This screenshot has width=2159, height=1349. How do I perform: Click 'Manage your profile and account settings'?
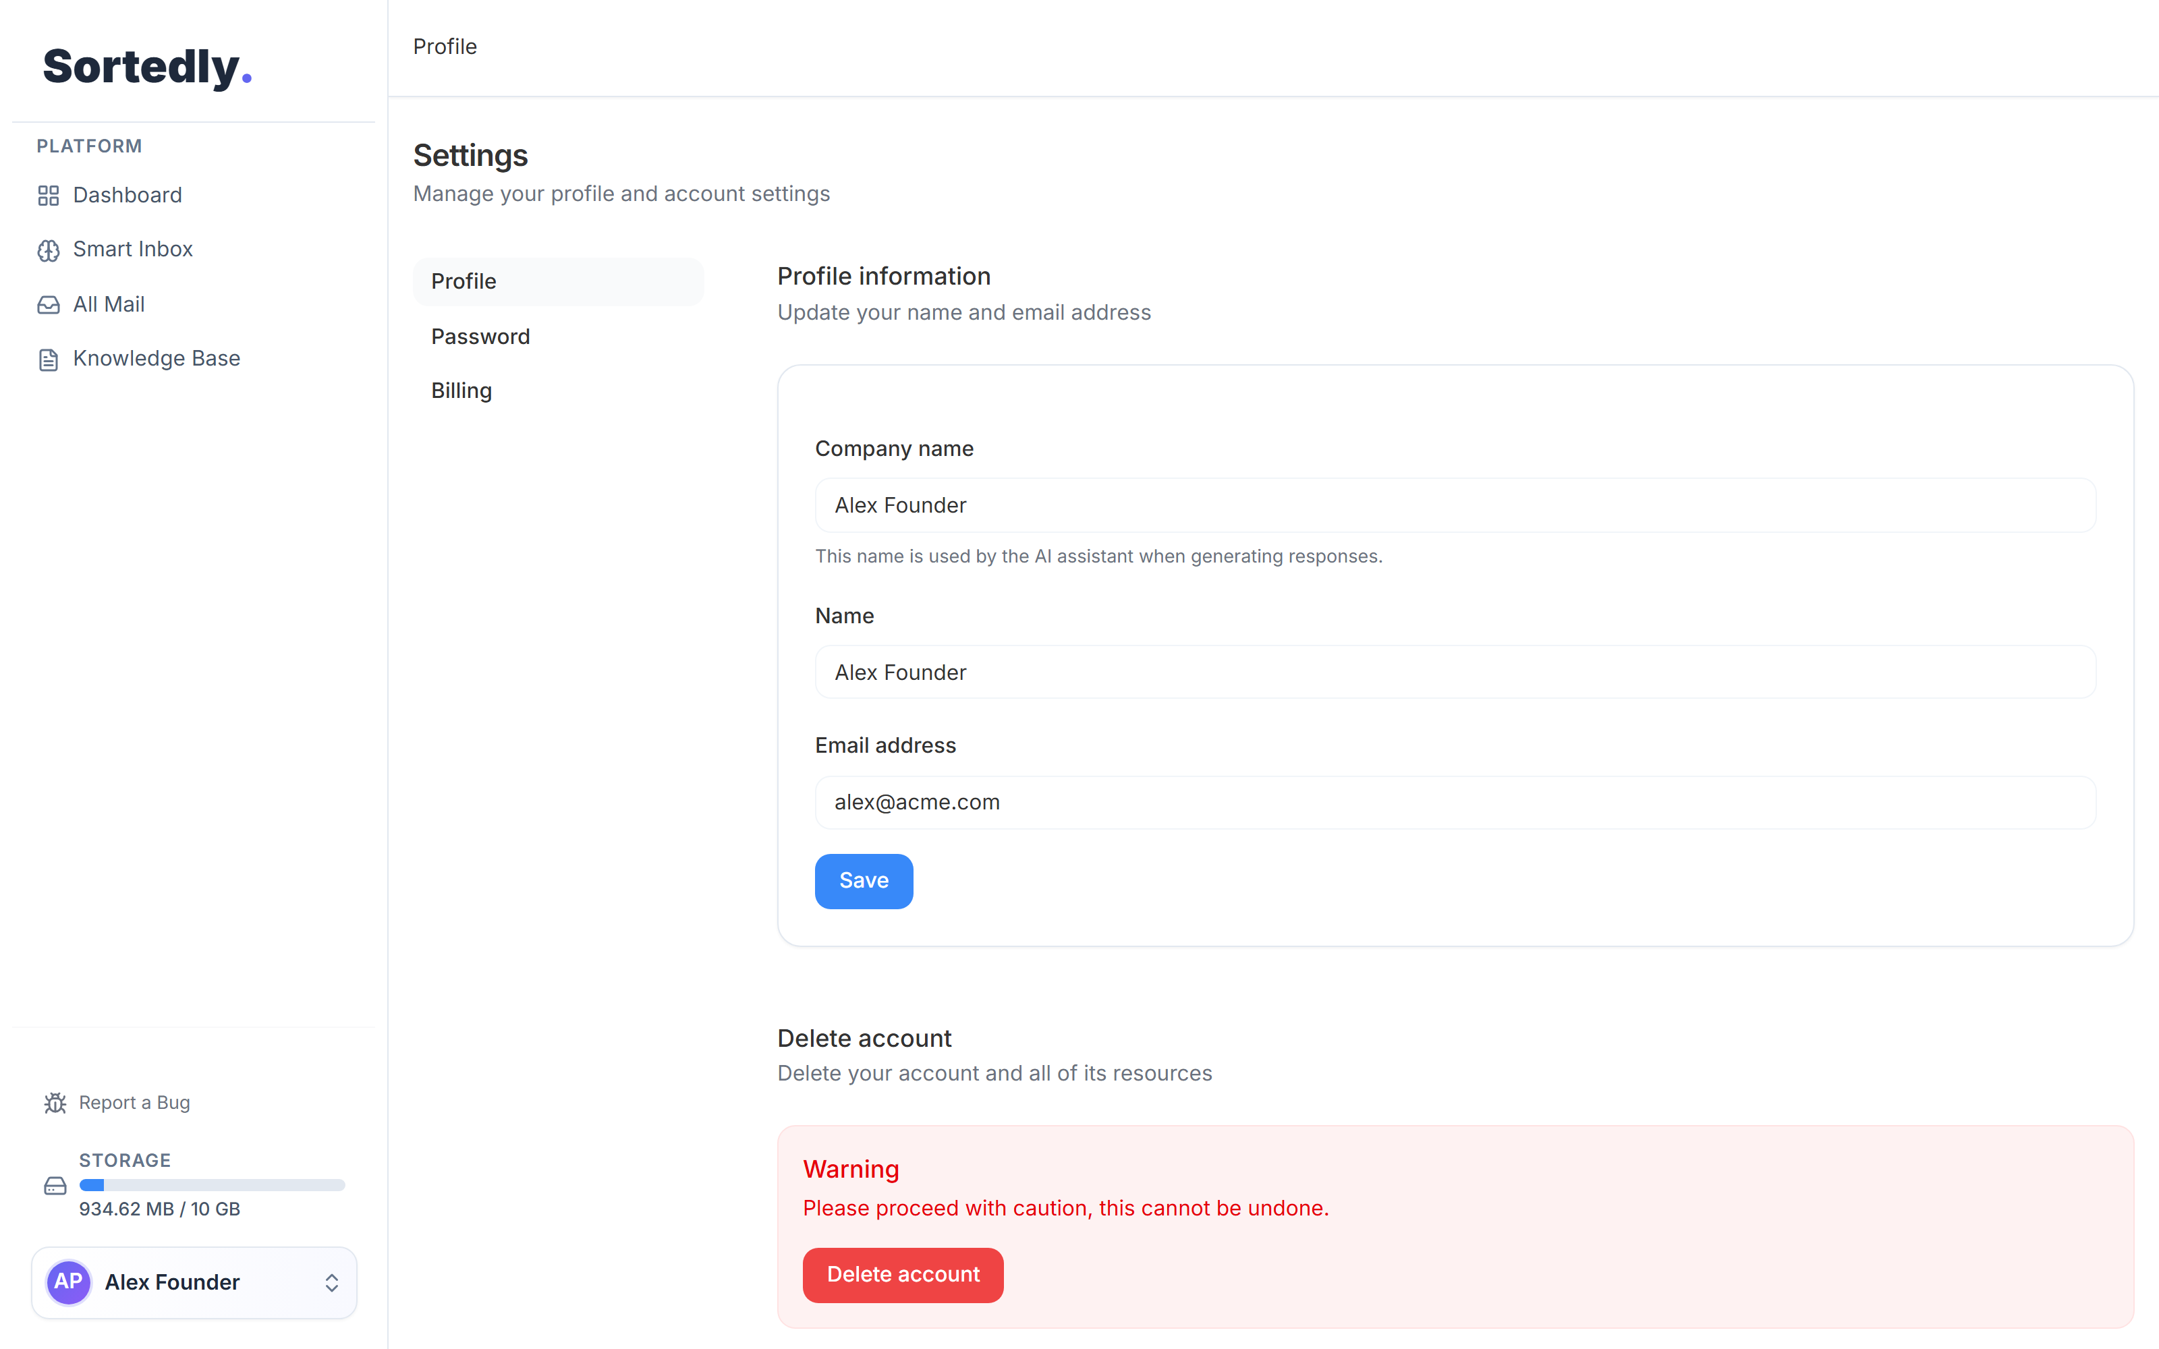pos(621,194)
